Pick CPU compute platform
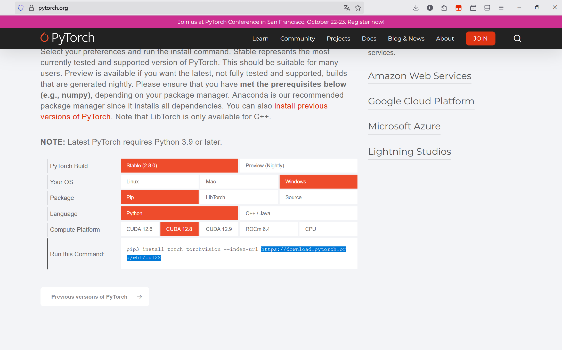Screen dimensions: 562x350 click(328, 229)
